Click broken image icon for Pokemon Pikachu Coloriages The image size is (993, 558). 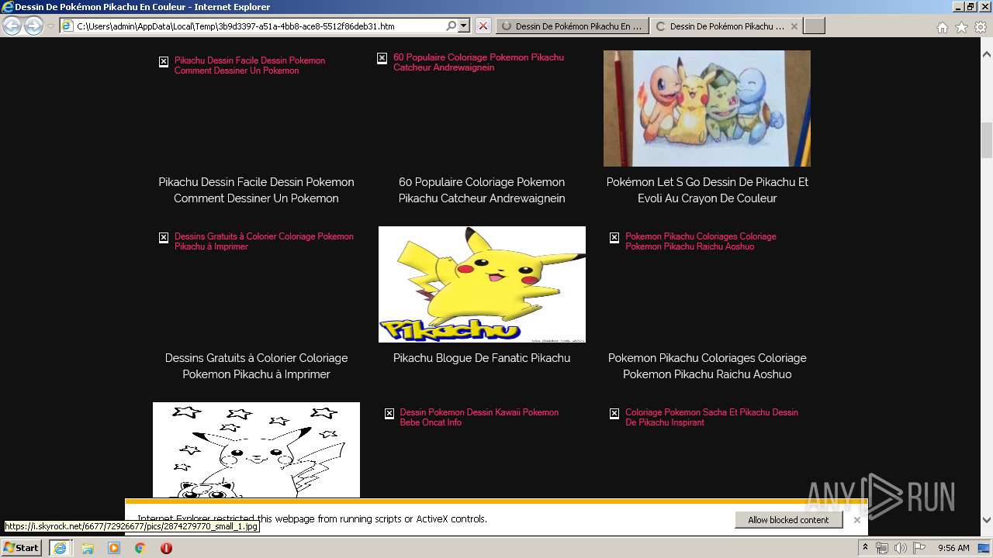(x=614, y=238)
